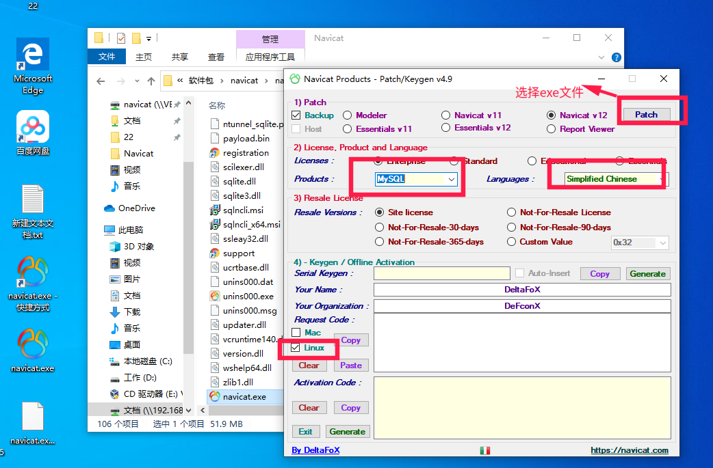Open the Navicat folder in sidebar
The image size is (713, 468).
[138, 154]
